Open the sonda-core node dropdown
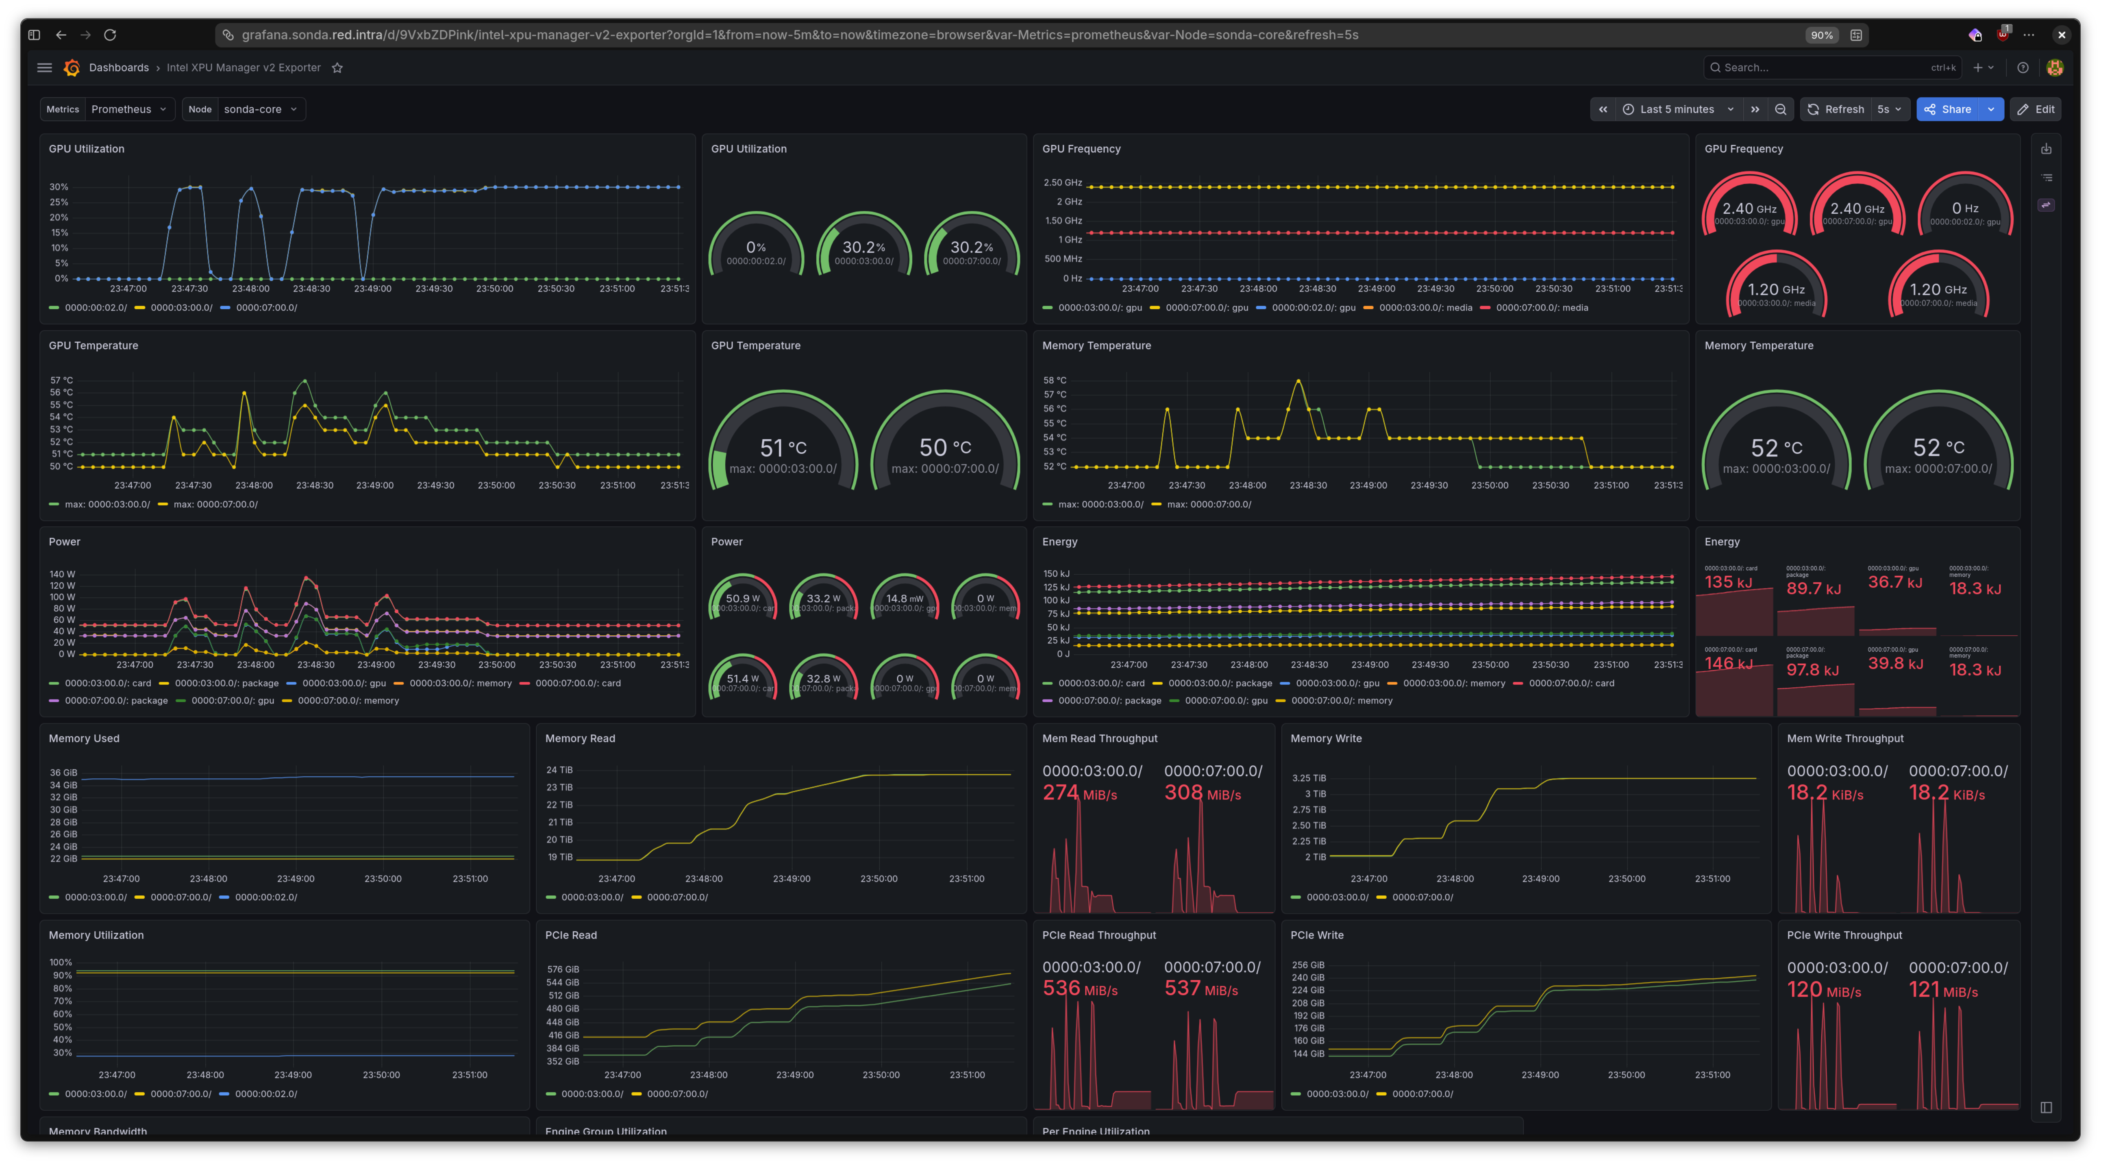The image size is (2101, 1164). click(261, 109)
